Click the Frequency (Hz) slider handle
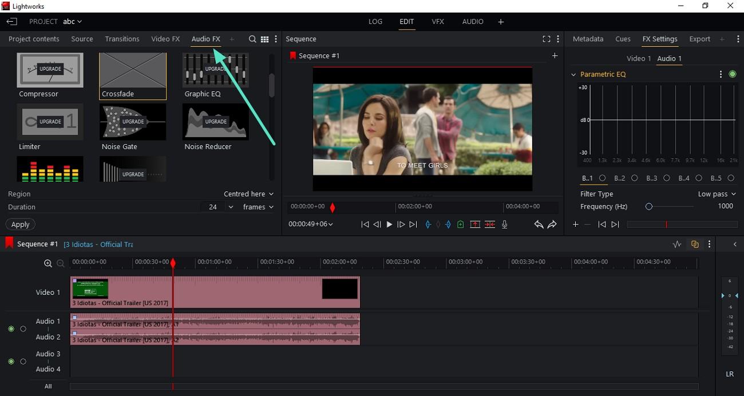The height and width of the screenshot is (396, 744). (648, 207)
